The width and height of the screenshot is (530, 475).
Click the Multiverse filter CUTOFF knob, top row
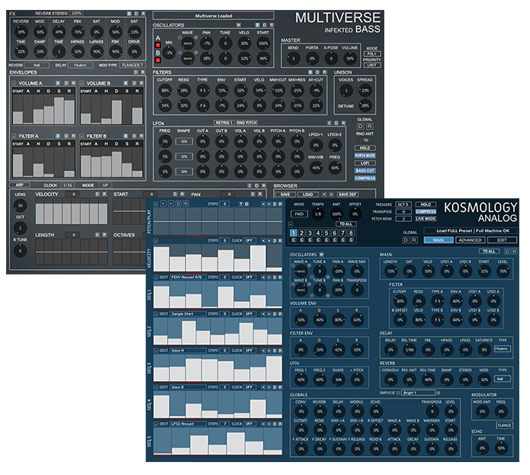coord(165,91)
